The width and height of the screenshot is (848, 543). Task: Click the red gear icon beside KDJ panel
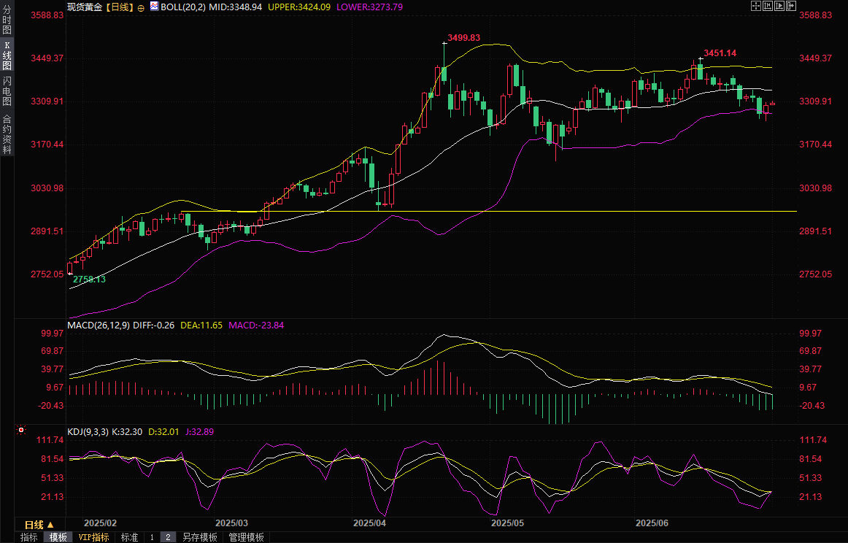coord(20,431)
